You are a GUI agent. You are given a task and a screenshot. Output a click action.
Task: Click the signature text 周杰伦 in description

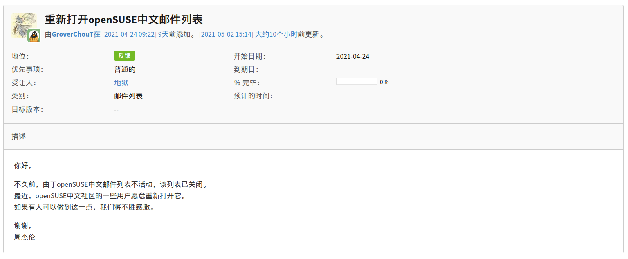point(24,237)
